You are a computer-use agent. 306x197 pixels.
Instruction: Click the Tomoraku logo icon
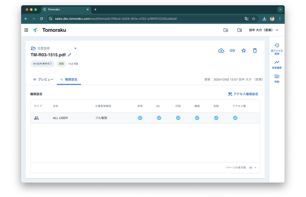coord(36,30)
